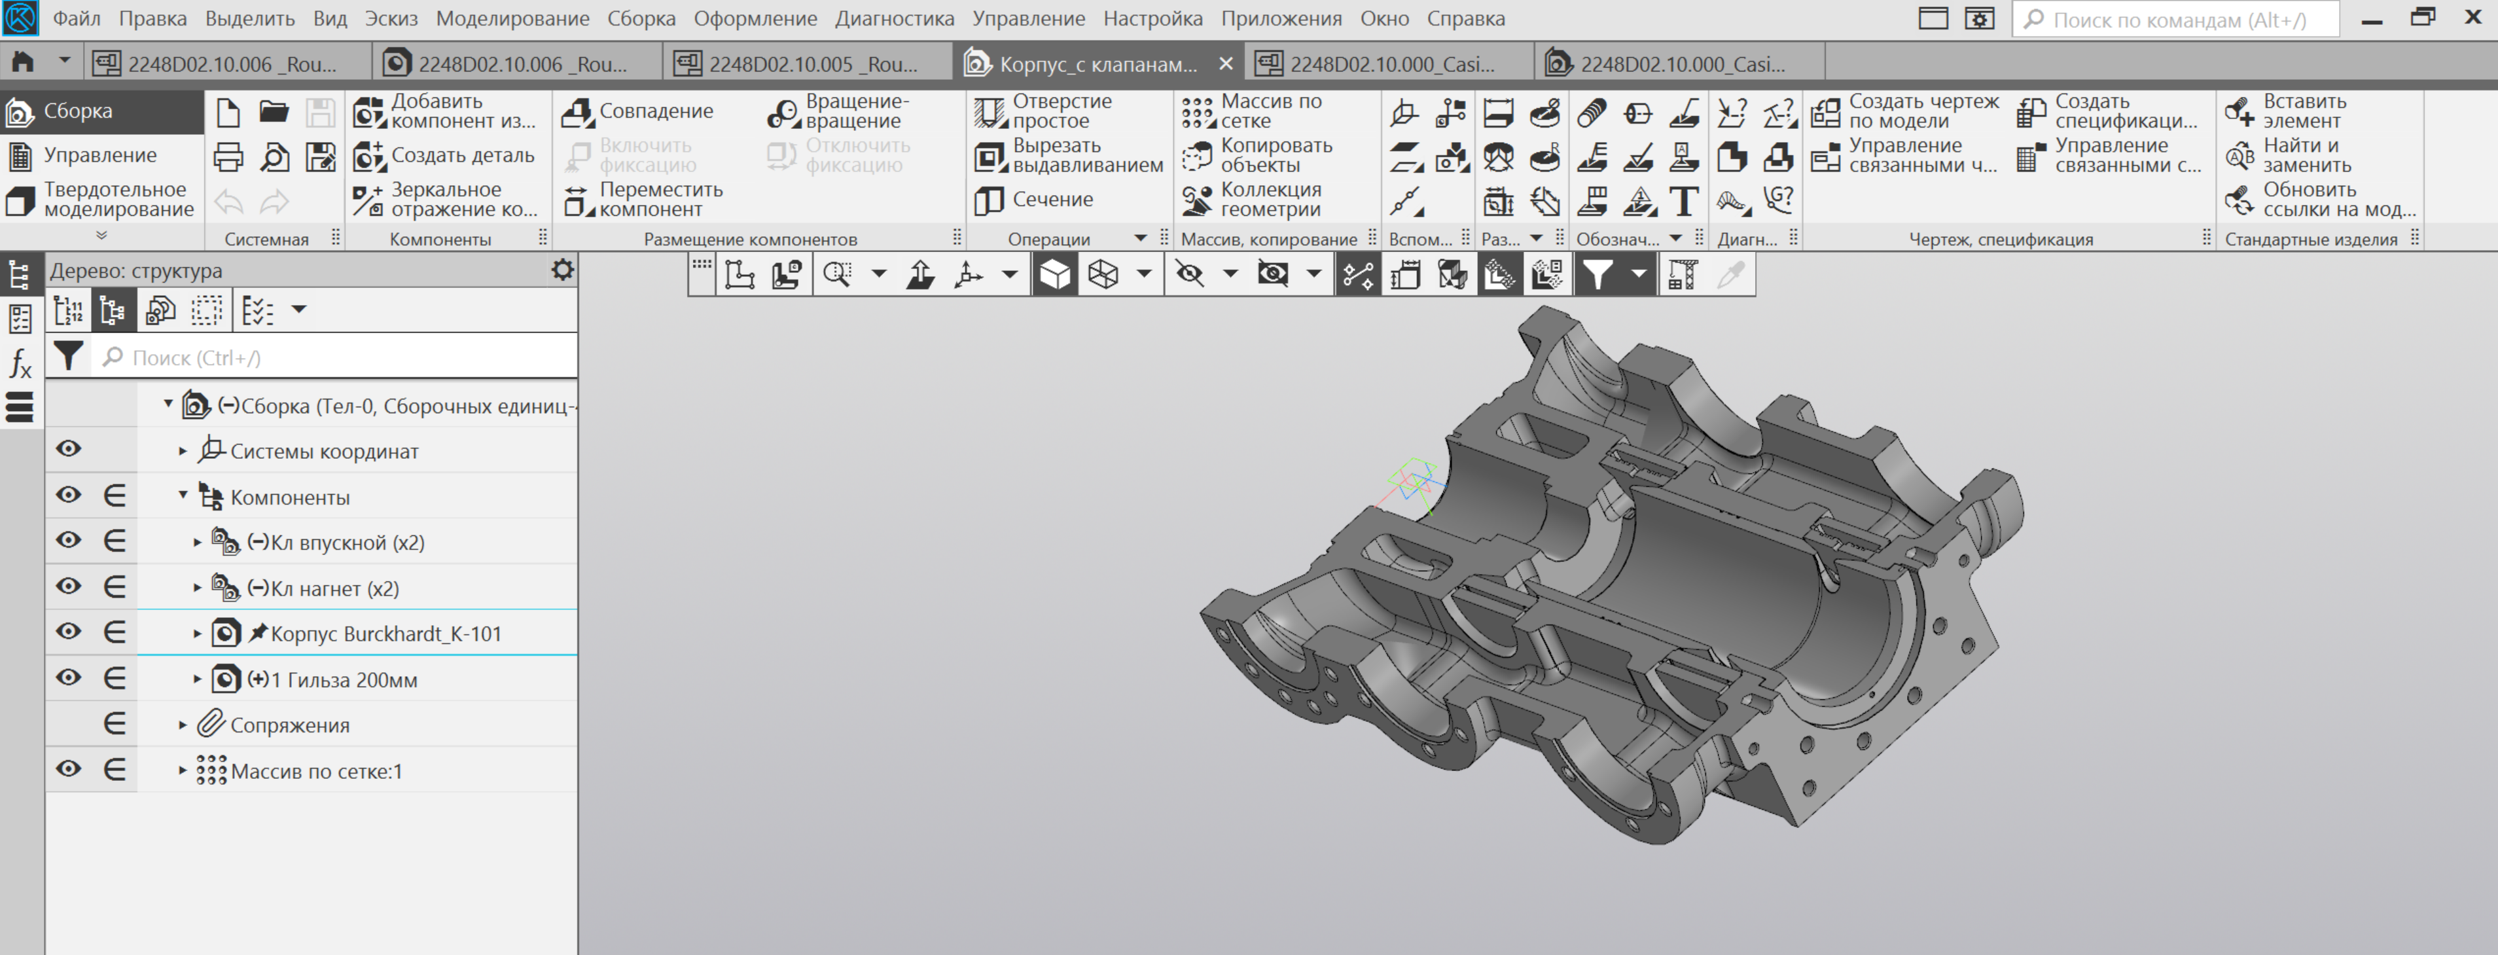This screenshot has width=2498, height=955.
Task: Click the tree filter funnel icon
Action: [68, 357]
